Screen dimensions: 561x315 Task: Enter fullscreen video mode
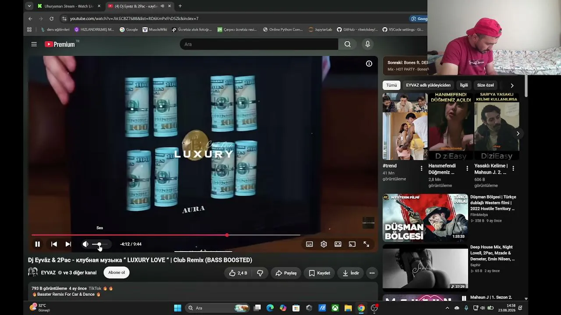(x=366, y=244)
